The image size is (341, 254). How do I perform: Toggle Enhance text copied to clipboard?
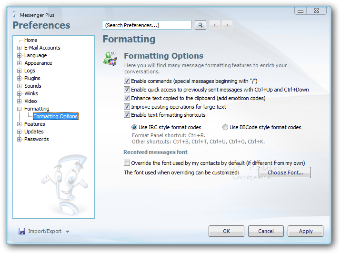(x=127, y=98)
